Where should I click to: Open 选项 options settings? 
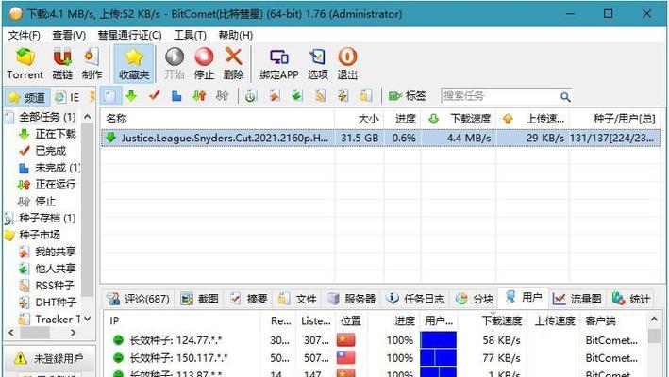tap(318, 64)
